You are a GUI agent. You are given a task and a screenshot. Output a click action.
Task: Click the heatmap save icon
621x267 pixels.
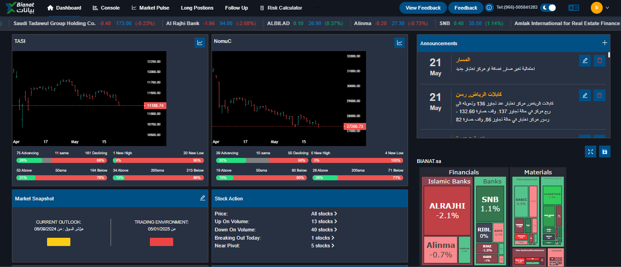604,152
